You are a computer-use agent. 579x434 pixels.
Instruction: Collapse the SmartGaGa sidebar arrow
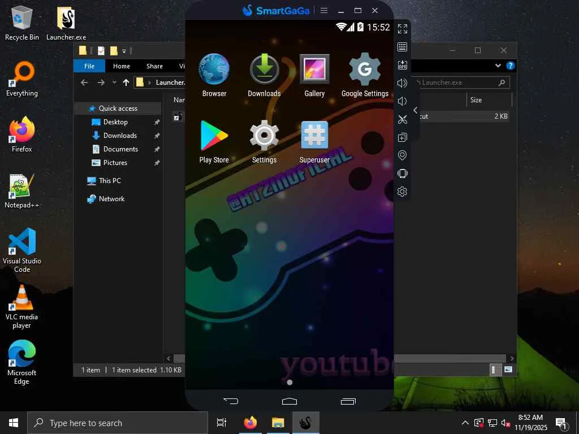tap(416, 110)
